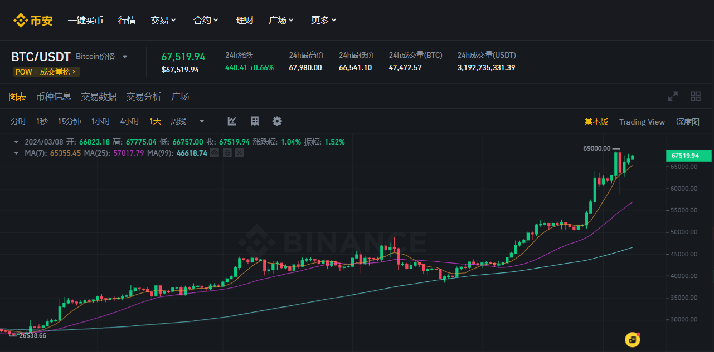
Task: Click the floating yellow chat widget
Action: [x=632, y=339]
